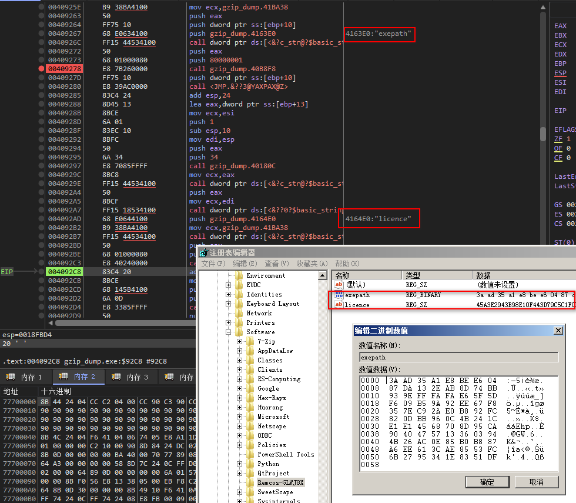Switch to the 内存 3 dump tab

click(131, 377)
